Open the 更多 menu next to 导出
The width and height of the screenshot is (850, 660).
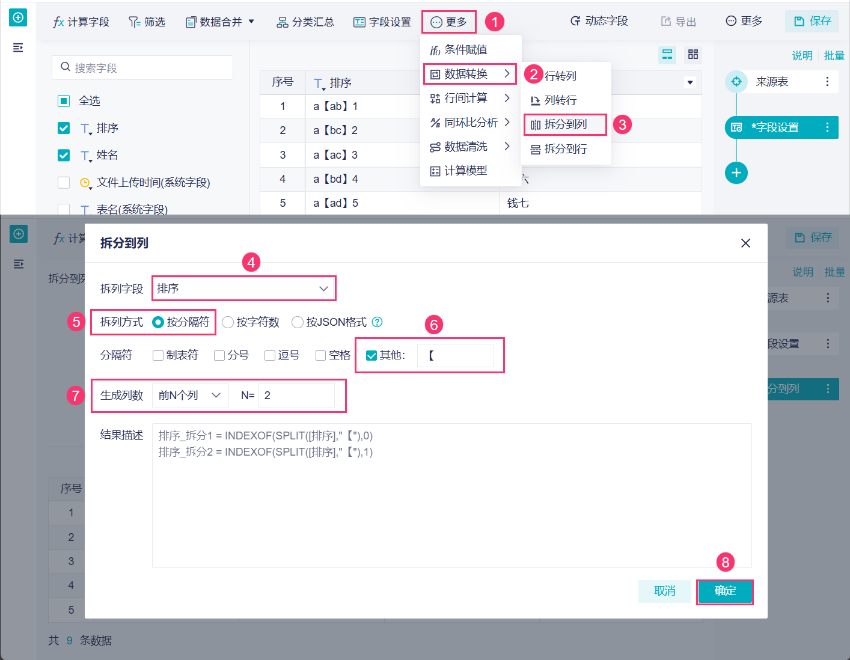click(744, 21)
